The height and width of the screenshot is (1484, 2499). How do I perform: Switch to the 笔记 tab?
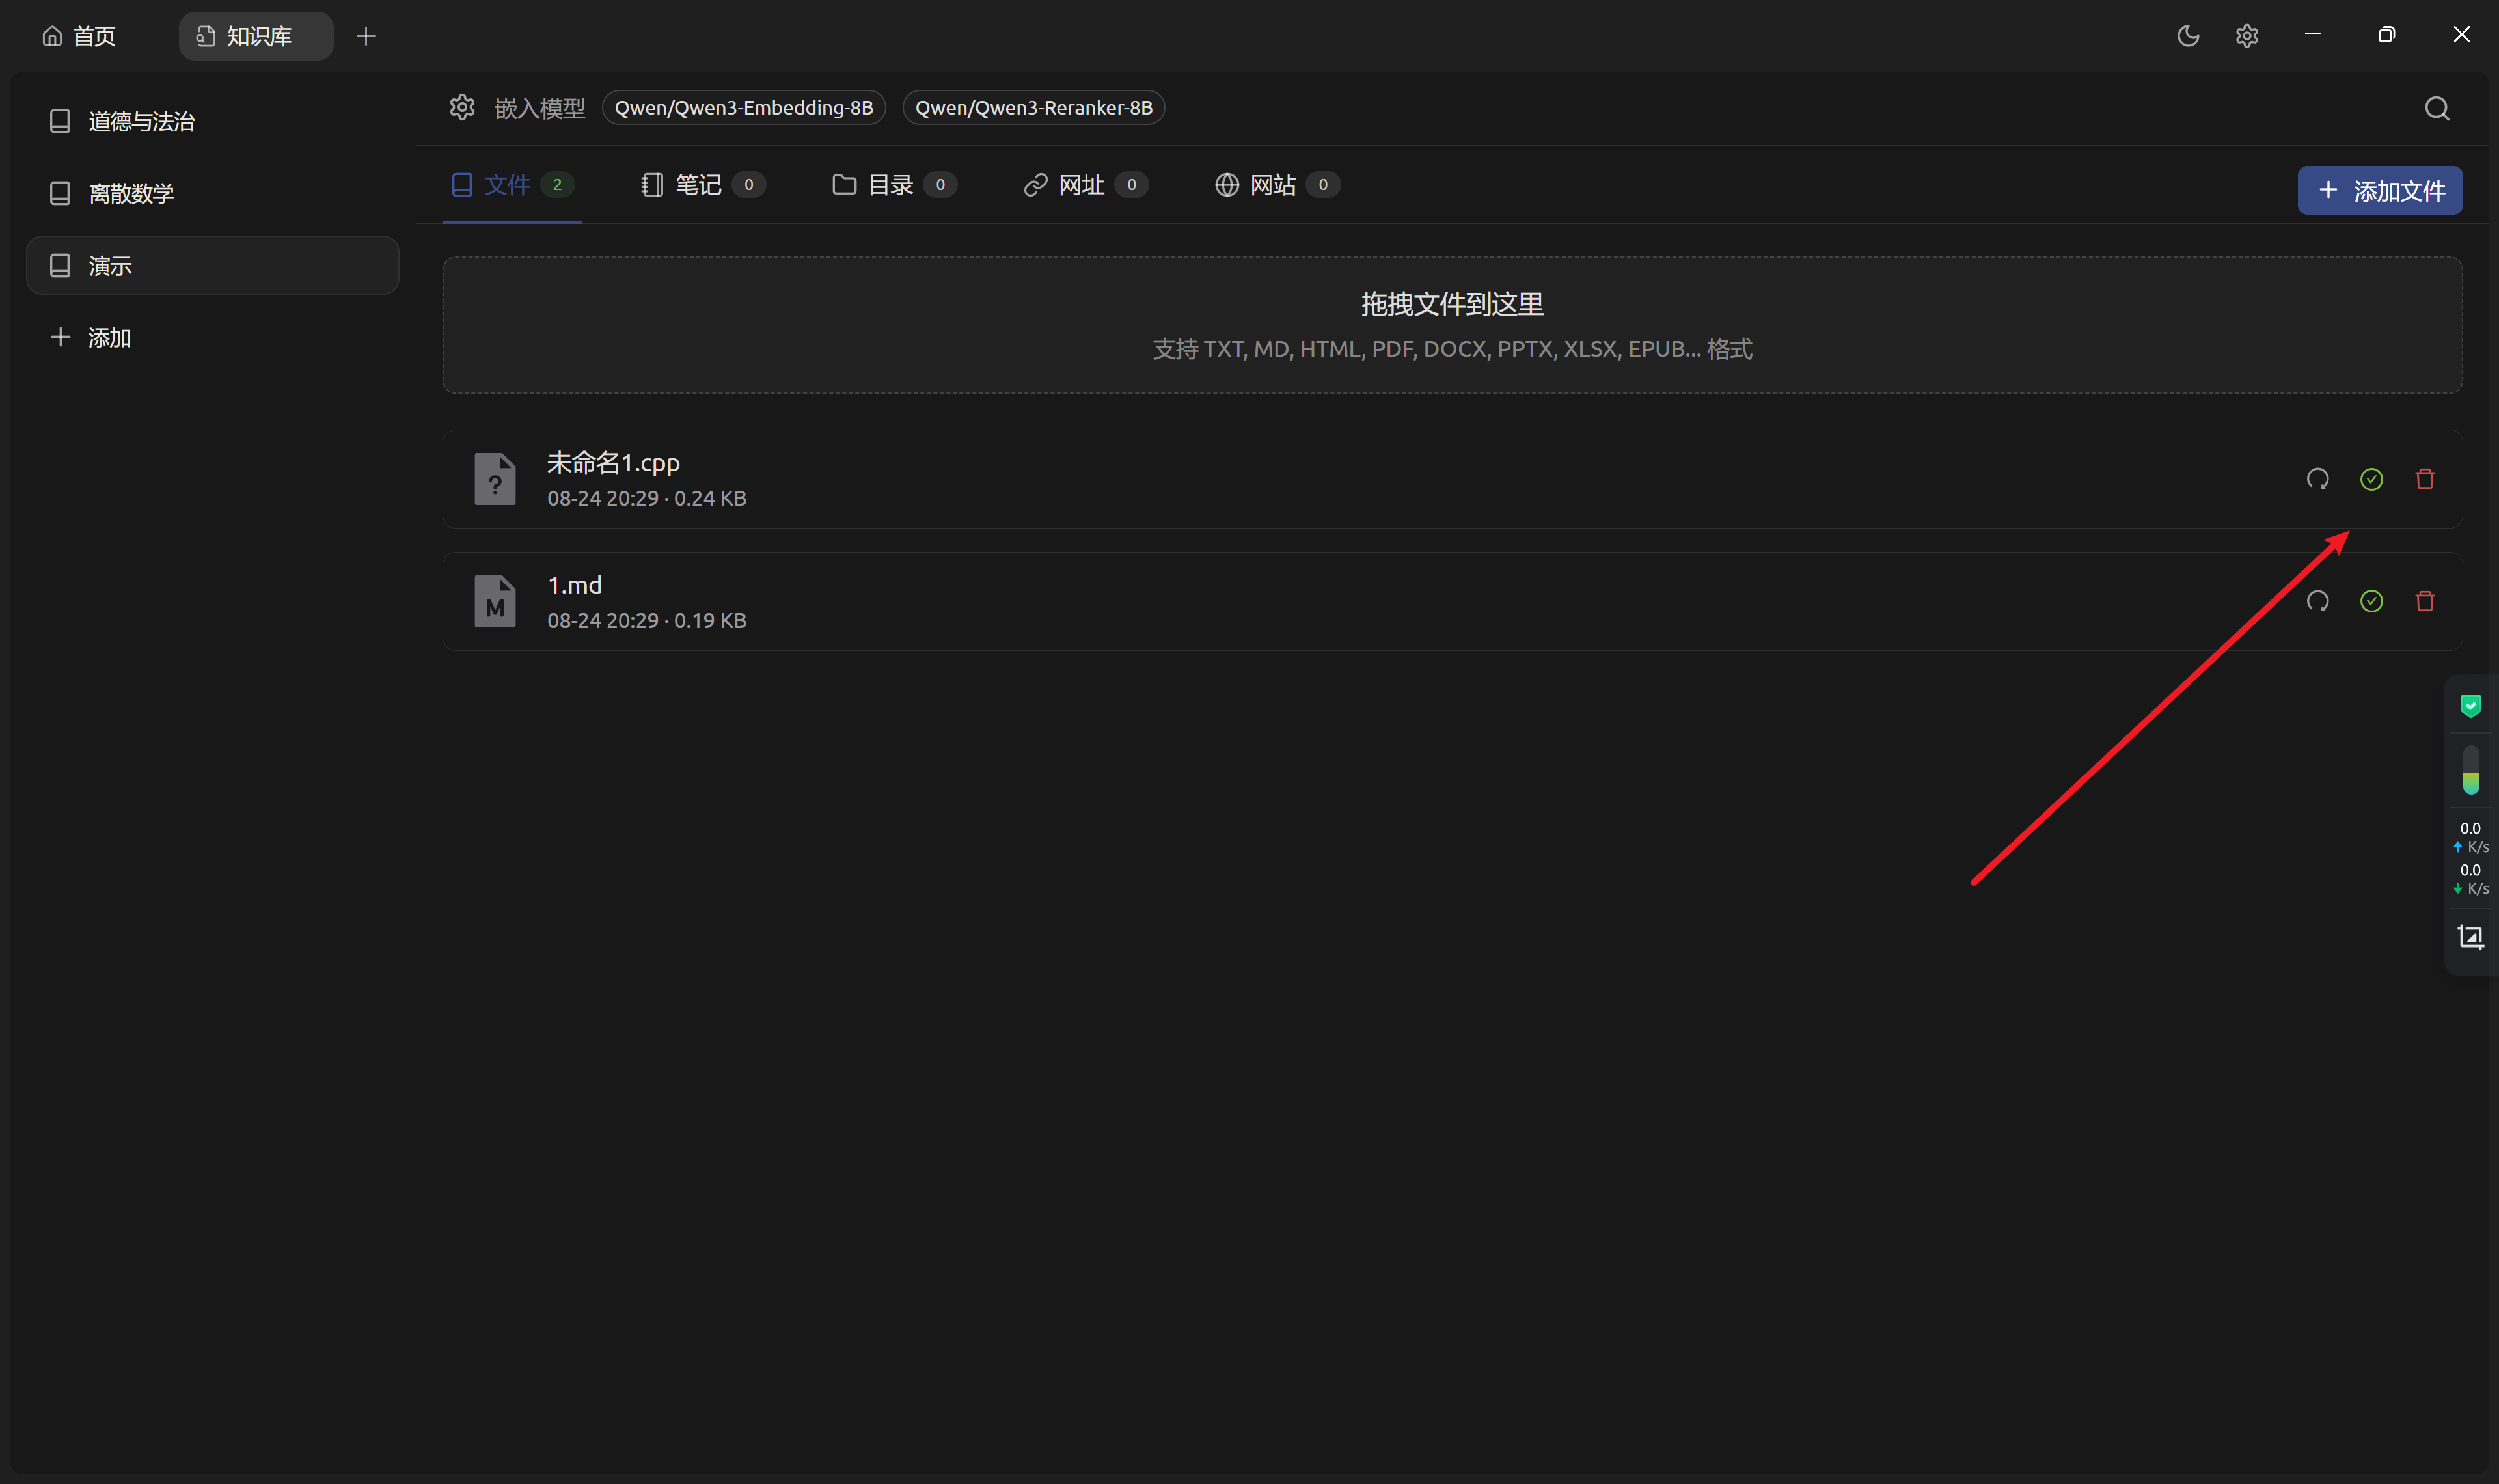pos(700,184)
